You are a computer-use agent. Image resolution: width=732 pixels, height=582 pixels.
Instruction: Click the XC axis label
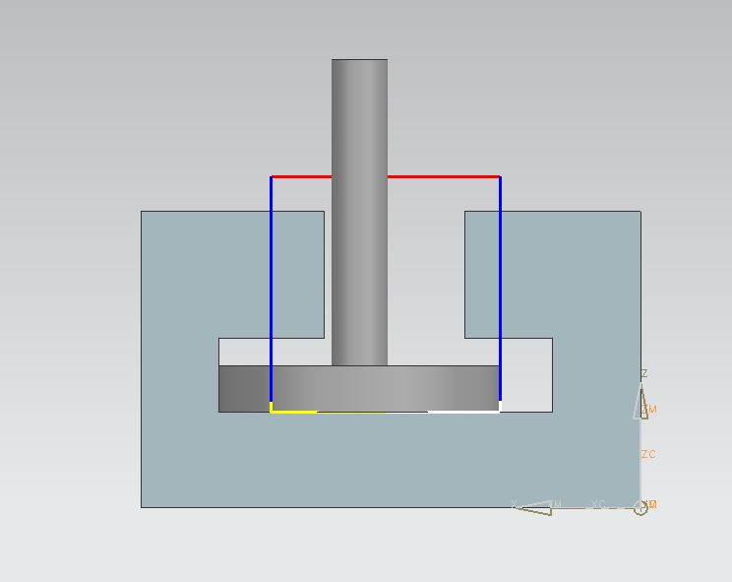(598, 504)
